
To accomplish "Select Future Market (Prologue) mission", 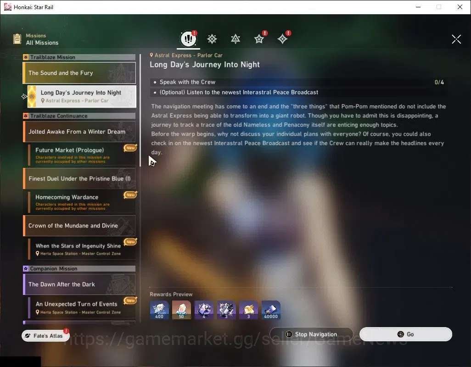I will [82, 155].
